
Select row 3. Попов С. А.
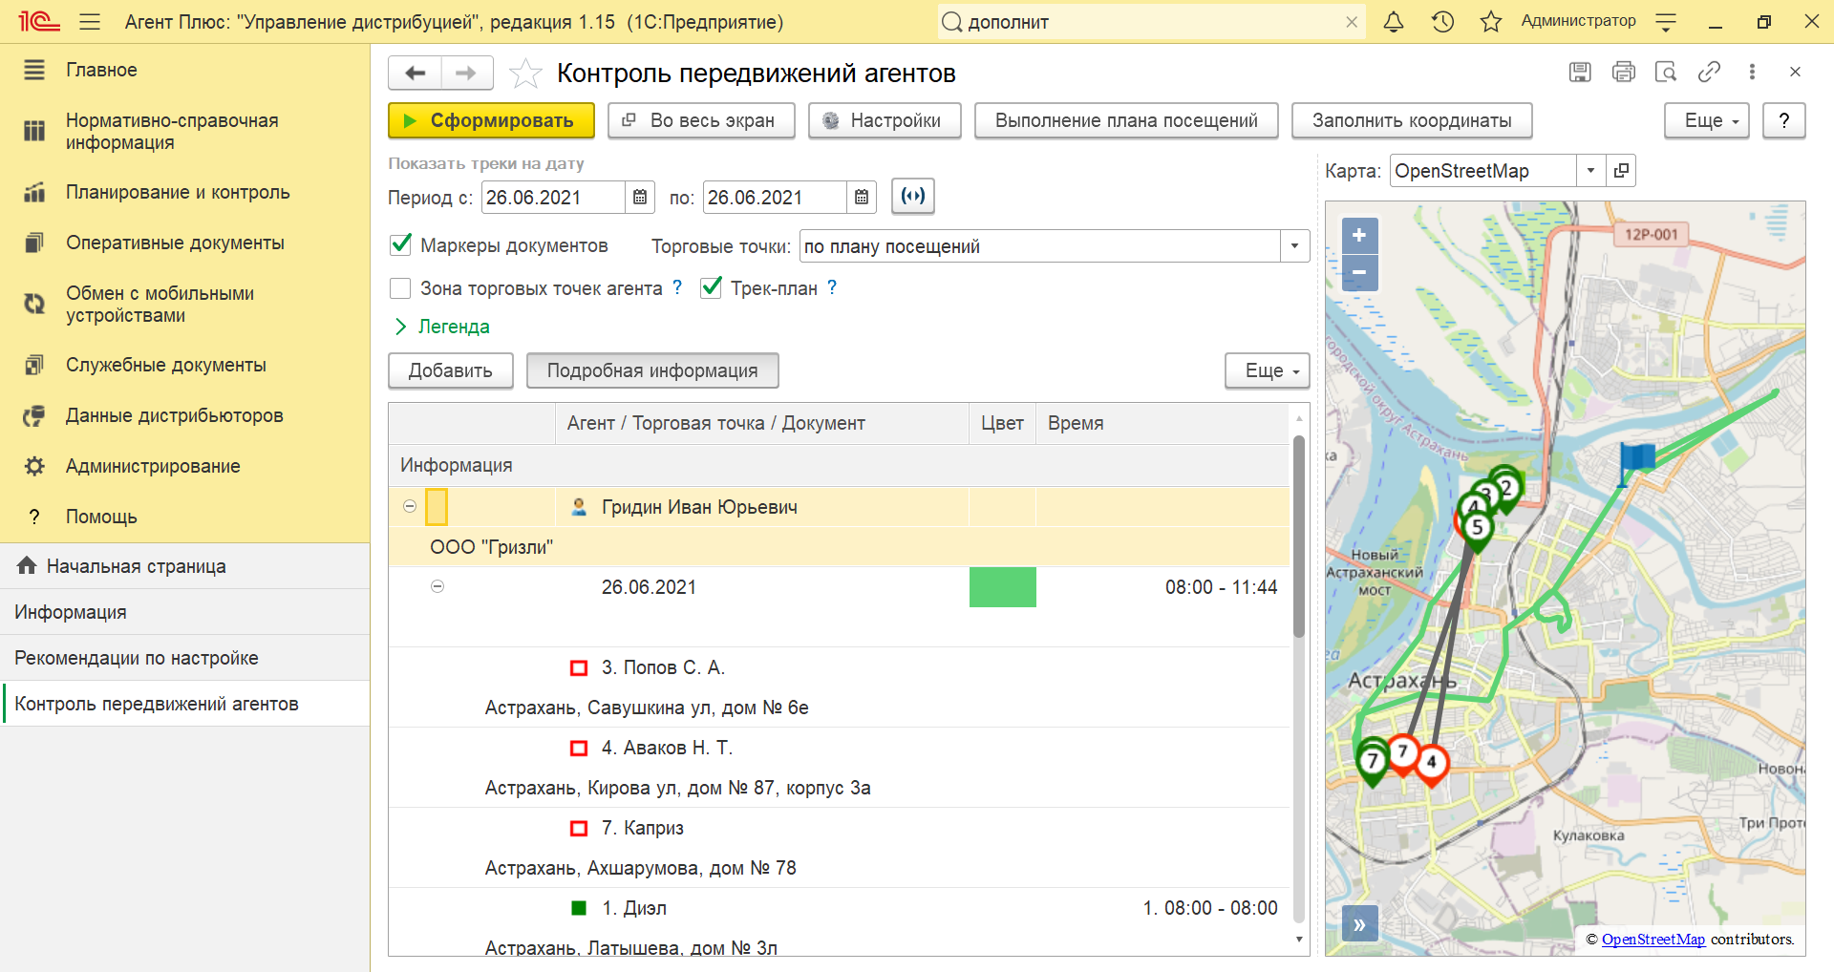point(839,687)
